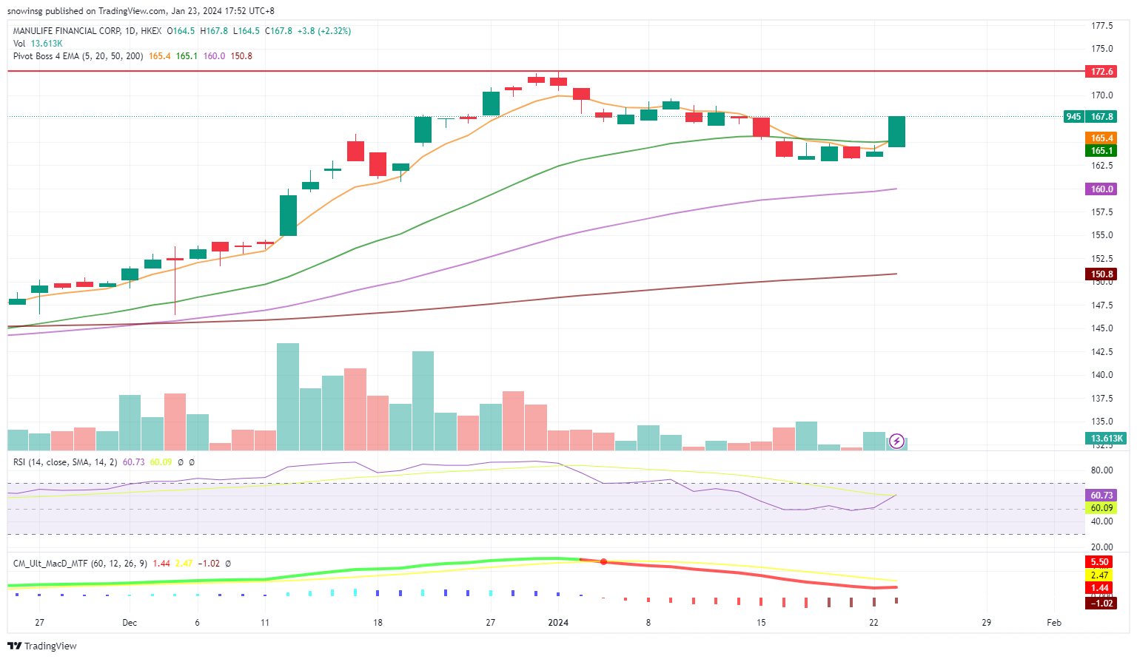Click the red dot on the MACD line
The image size is (1137, 659).
pyautogui.click(x=603, y=562)
